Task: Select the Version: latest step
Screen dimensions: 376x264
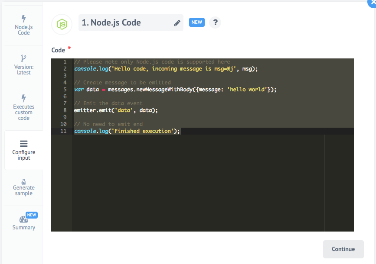Action: pos(23,65)
